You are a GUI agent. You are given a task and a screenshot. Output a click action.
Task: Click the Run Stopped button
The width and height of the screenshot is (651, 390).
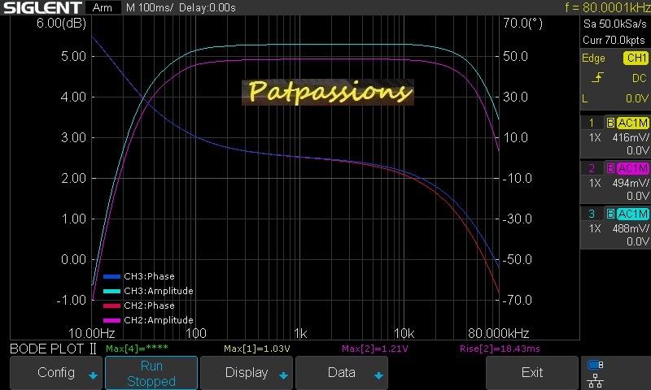151,373
